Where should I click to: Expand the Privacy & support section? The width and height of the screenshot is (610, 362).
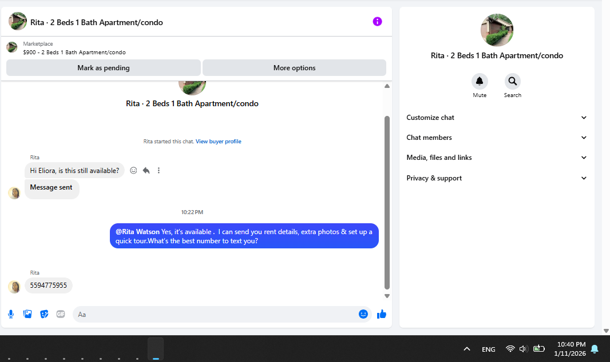[497, 178]
